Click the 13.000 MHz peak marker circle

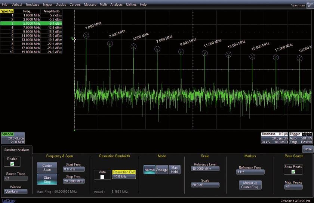coord(228,55)
